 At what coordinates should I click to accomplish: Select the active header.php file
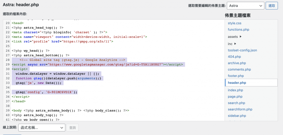(x=251, y=83)
